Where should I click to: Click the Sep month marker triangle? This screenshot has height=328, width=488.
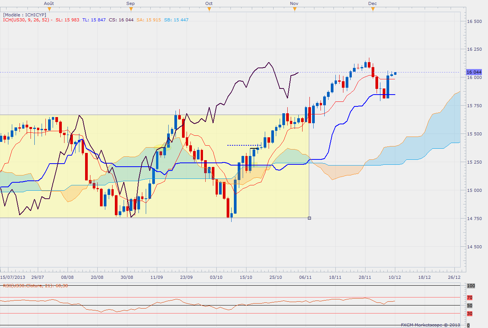(130, 9)
